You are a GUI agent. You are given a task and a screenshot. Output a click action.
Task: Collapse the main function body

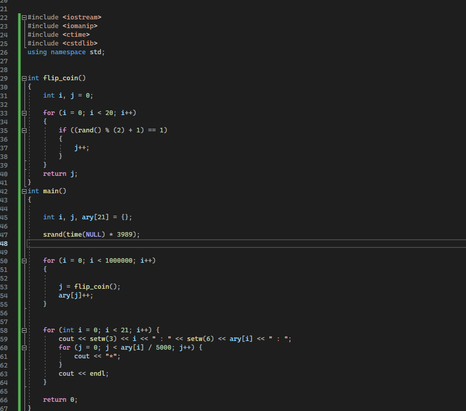coord(23,191)
